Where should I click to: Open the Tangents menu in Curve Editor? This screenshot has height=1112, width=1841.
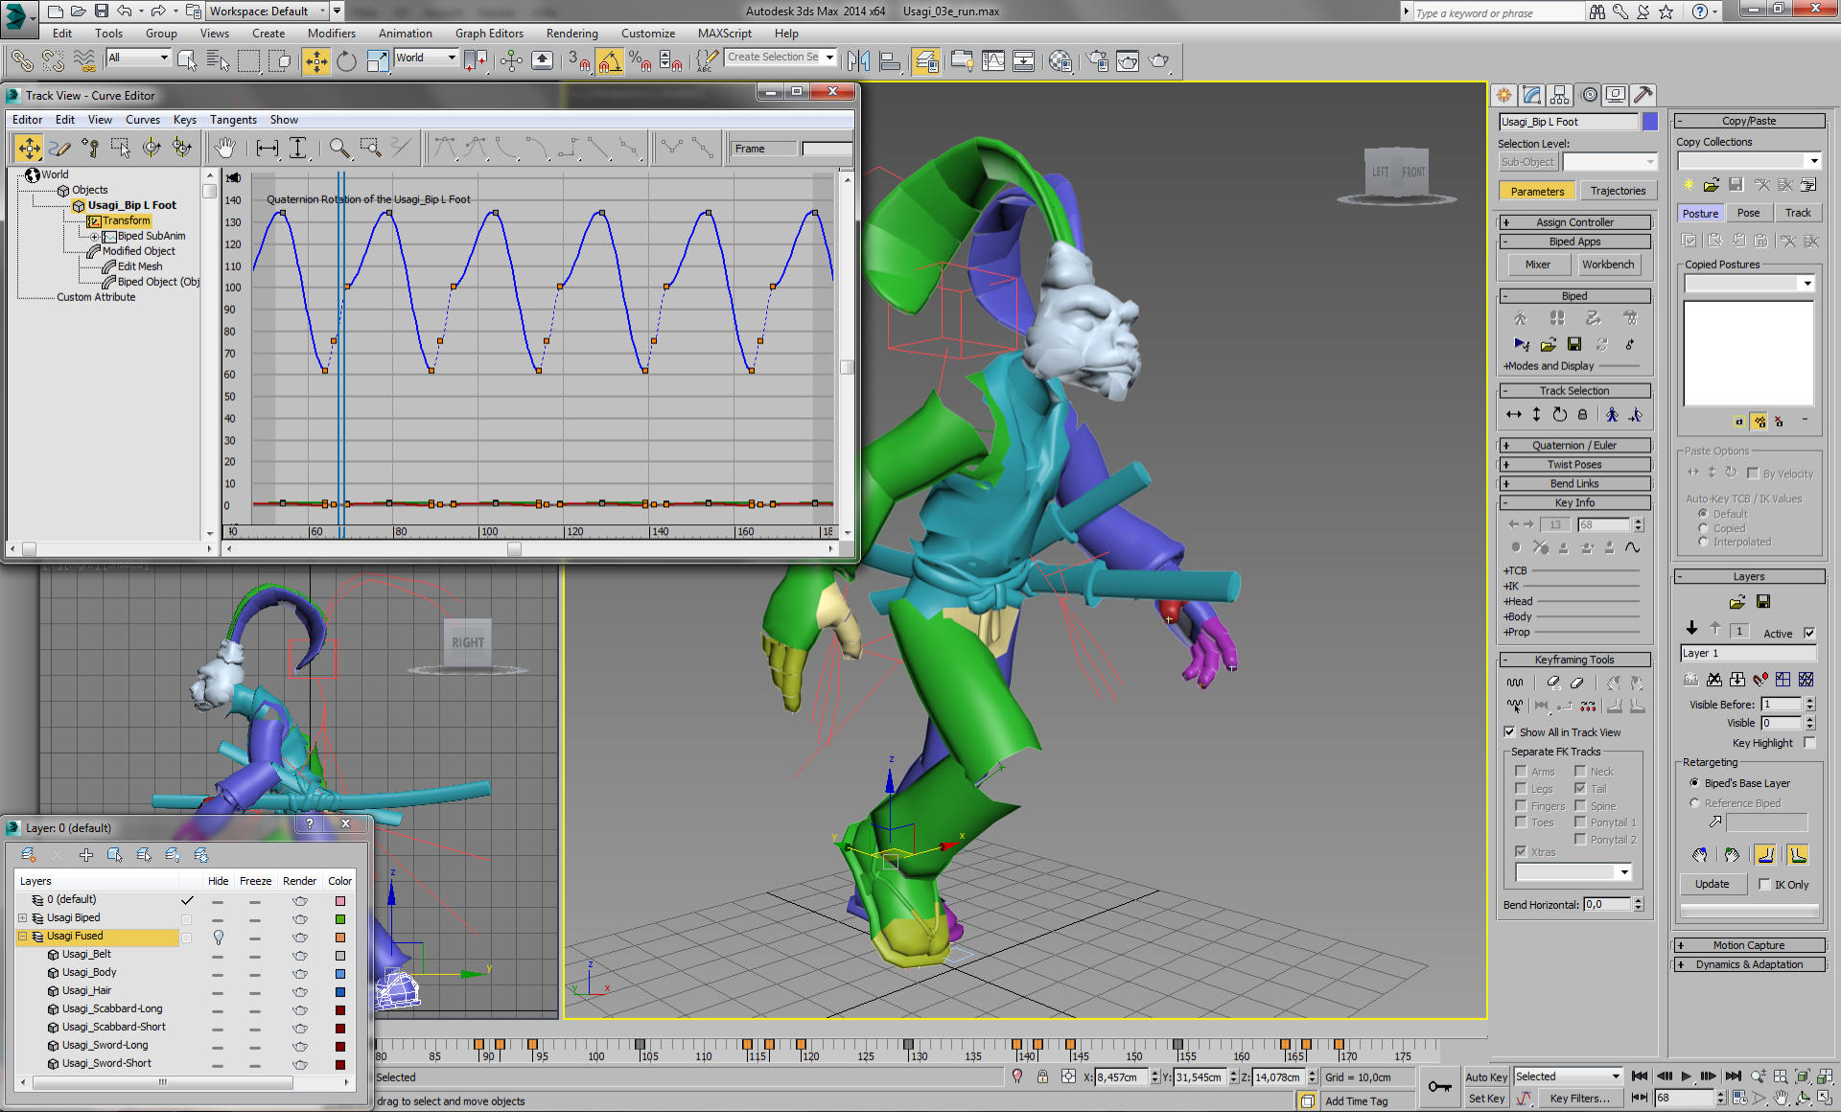pyautogui.click(x=233, y=120)
